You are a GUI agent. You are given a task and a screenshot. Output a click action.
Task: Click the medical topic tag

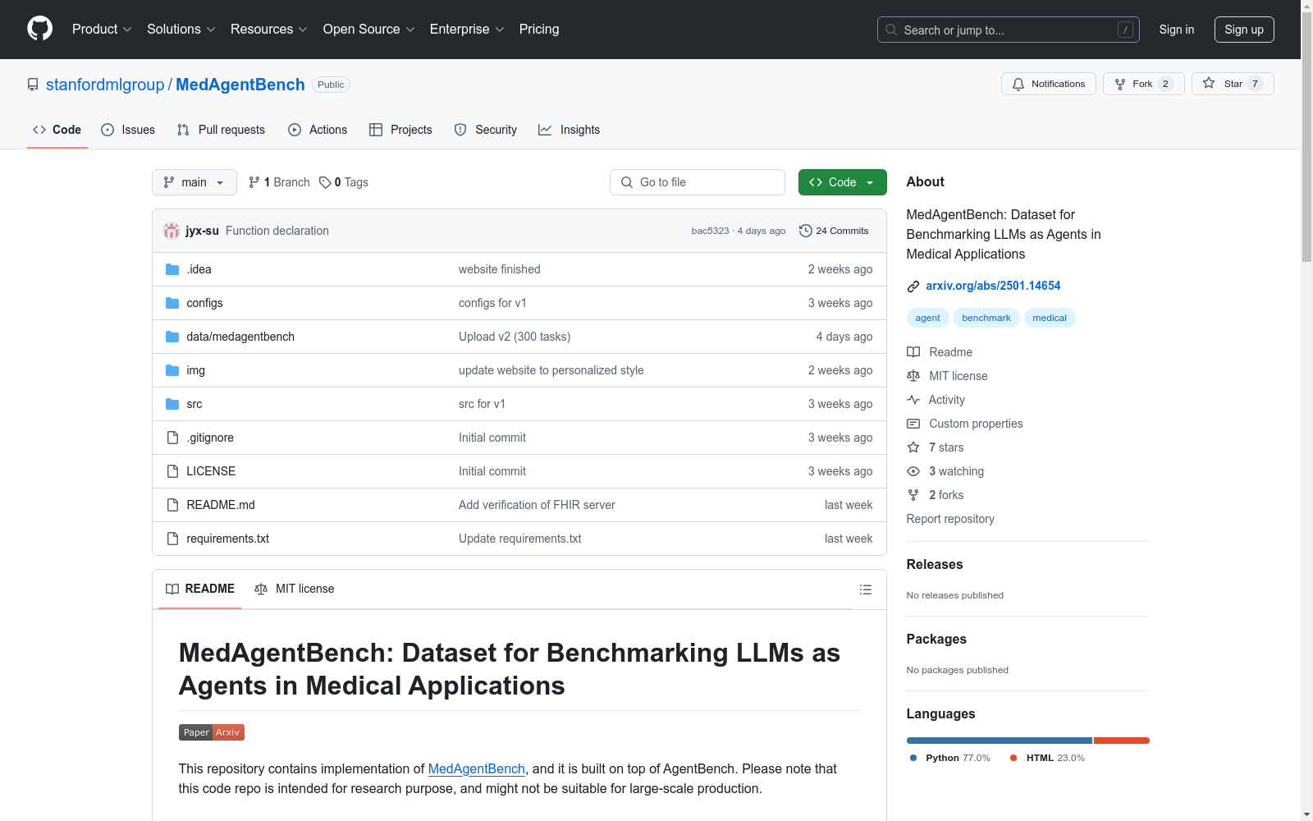click(1050, 318)
